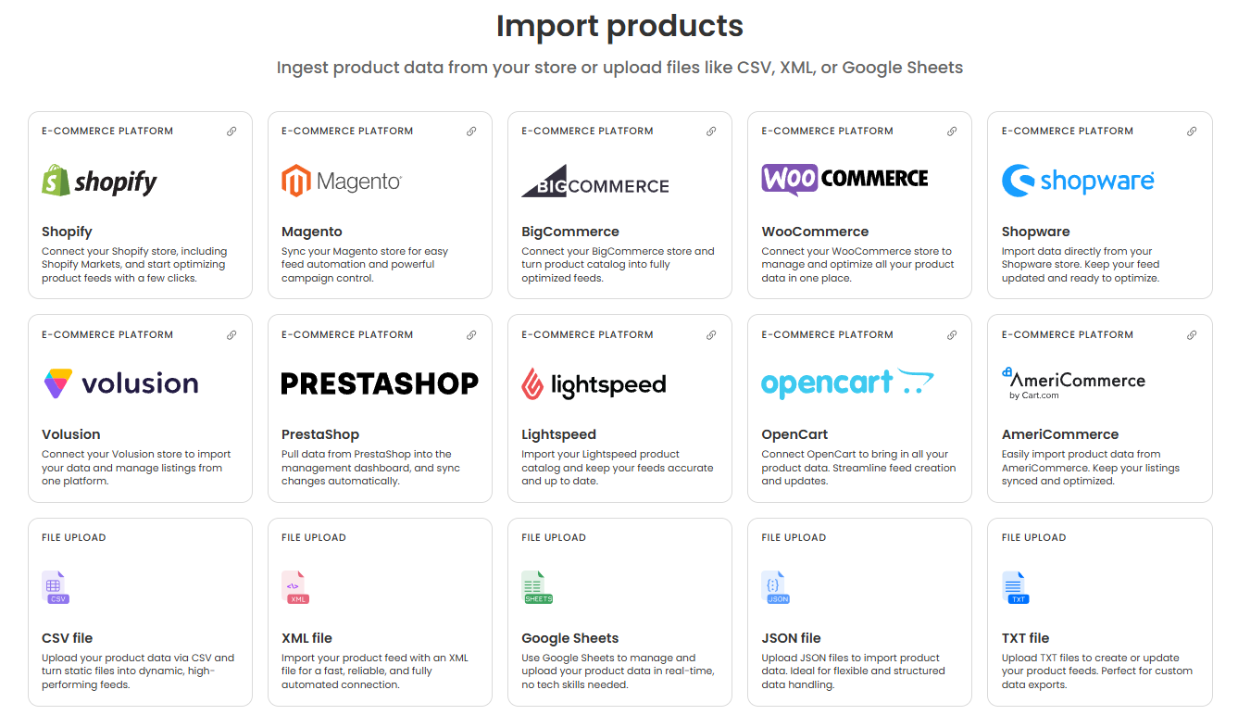Screen dimensions: 1238x715
Task: Click the link icon on the Shopify card
Action: (x=231, y=132)
